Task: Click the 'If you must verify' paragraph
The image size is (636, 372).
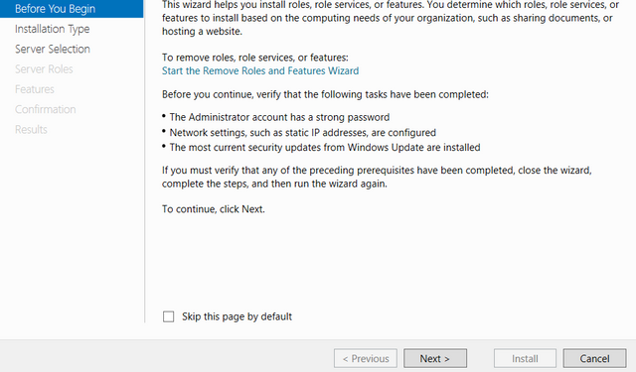Action: point(377,177)
